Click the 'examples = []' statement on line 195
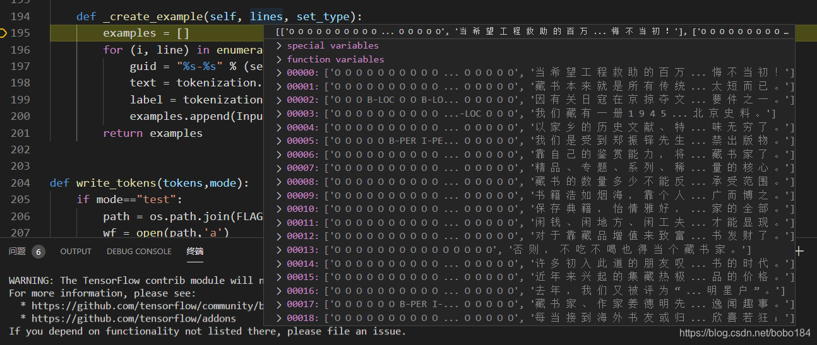 coord(146,33)
